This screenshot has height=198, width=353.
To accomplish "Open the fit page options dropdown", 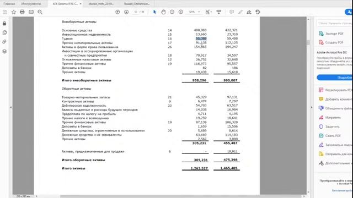I will click(x=208, y=12).
